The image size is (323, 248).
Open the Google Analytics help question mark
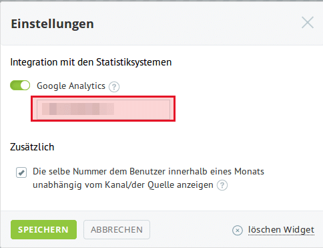pyautogui.click(x=114, y=87)
